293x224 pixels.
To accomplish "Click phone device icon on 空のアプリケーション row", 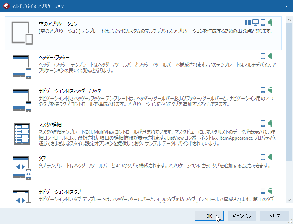I will tap(263, 23).
